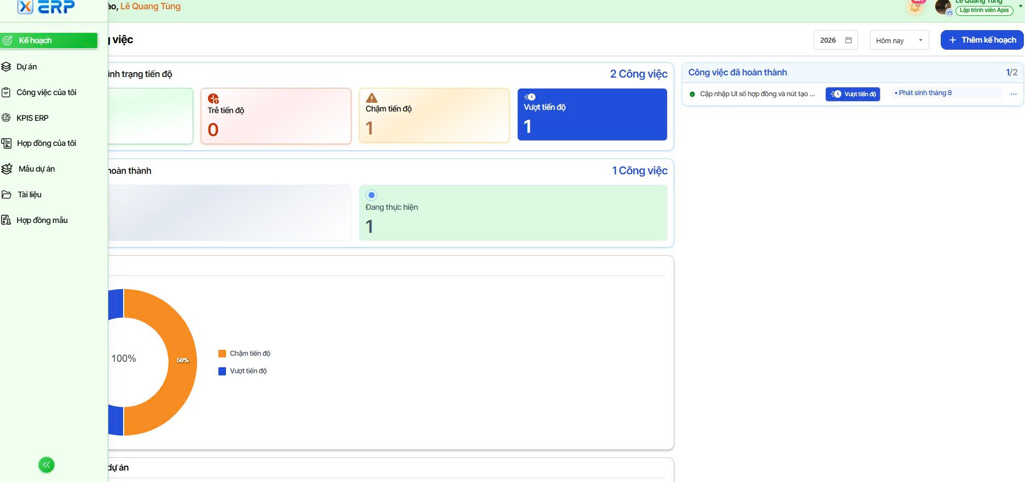Click the X ERP logo
Screen dimensions: 1025x482
coord(46,7)
